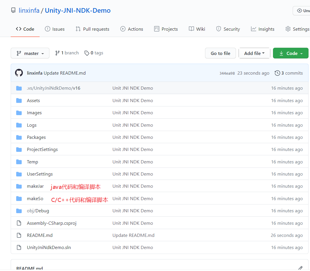Viewport: 310px width, 271px height.
Task: Expand the master branch dropdown
Action: (30, 53)
